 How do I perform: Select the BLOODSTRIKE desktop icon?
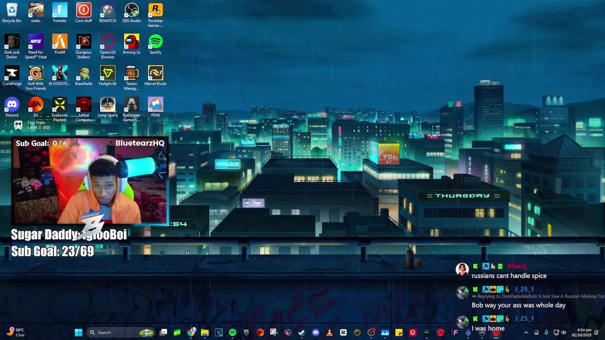(x=60, y=76)
